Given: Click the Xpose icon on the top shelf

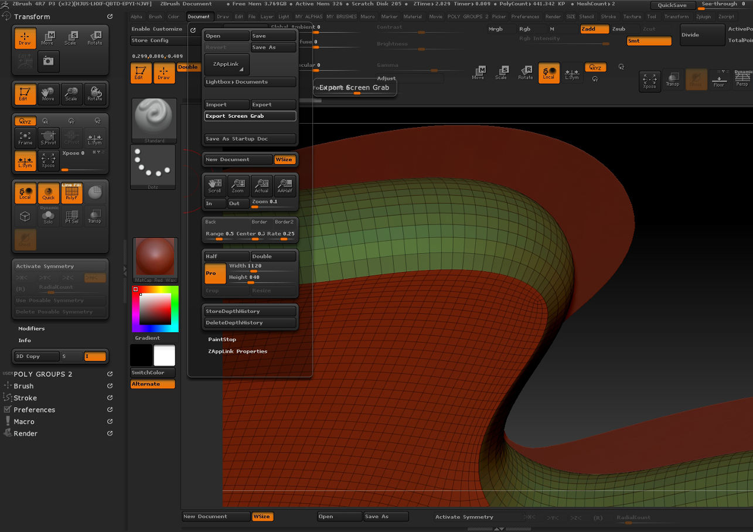Looking at the screenshot, I should tap(650, 80).
